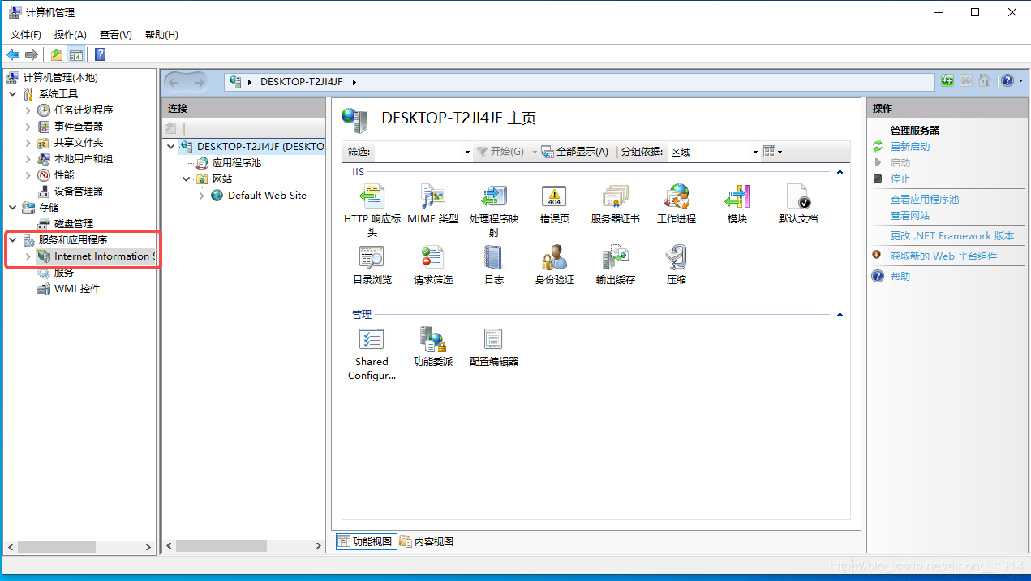Image resolution: width=1031 pixels, height=581 pixels.
Task: Click the filter text input field
Action: coord(418,152)
